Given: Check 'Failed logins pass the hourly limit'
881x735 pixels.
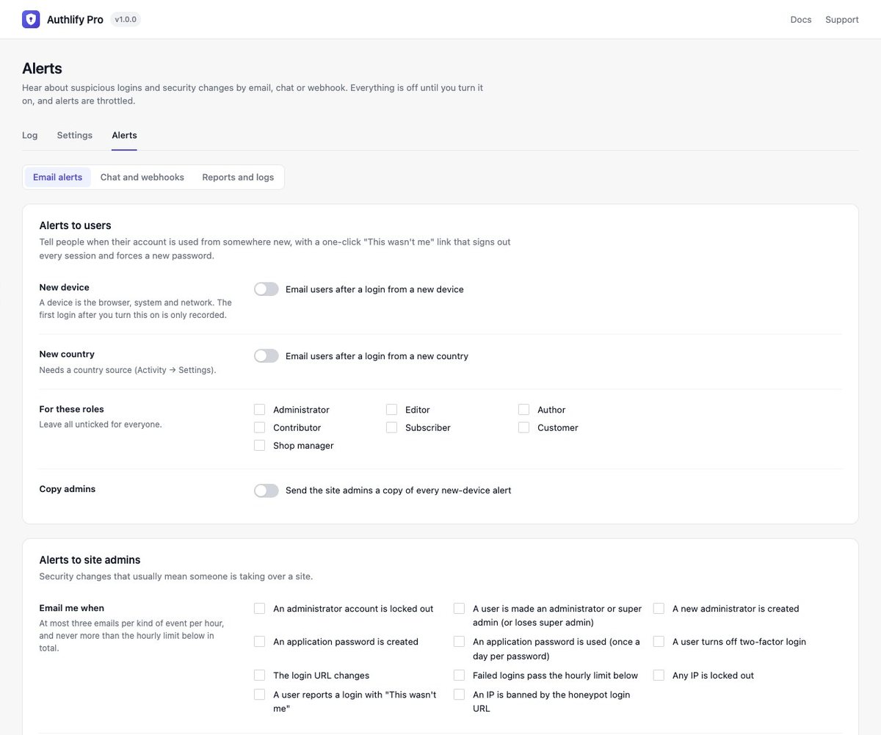Looking at the screenshot, I should coord(459,676).
